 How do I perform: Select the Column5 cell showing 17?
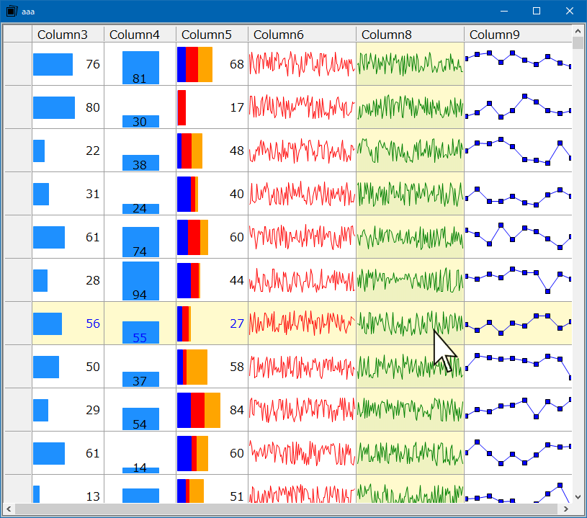(x=212, y=107)
